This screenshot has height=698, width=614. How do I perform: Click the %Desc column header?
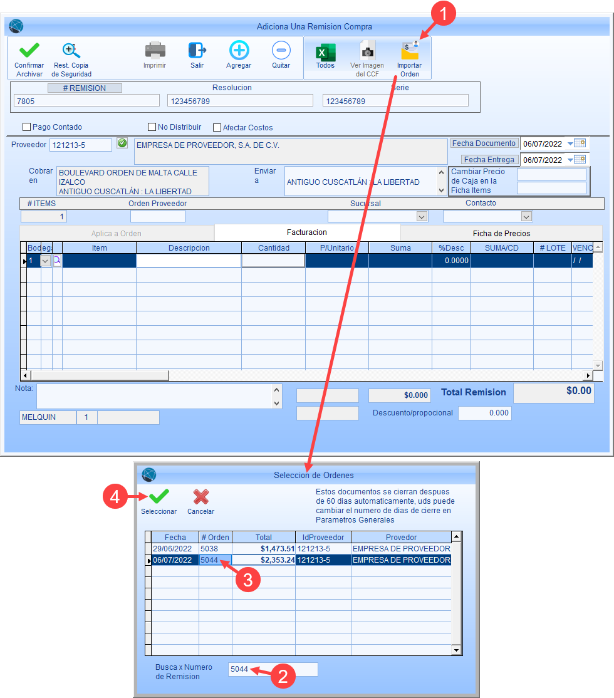[451, 248]
